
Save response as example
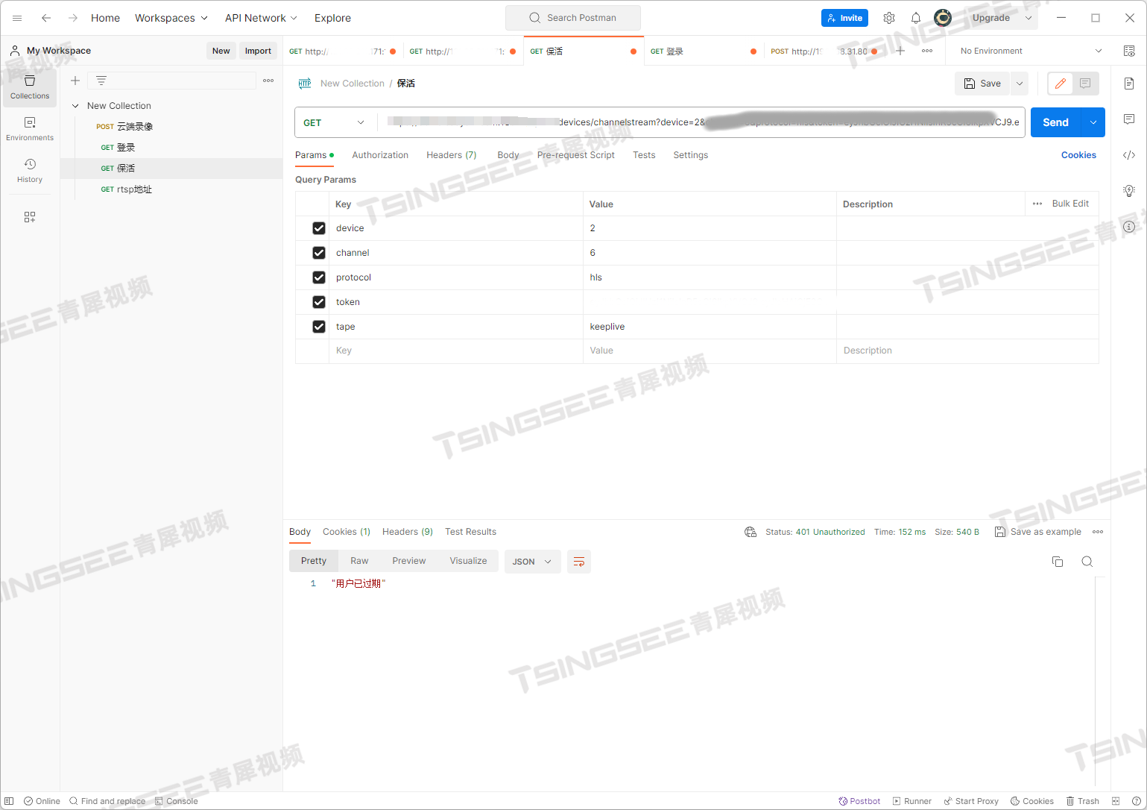pos(1038,532)
